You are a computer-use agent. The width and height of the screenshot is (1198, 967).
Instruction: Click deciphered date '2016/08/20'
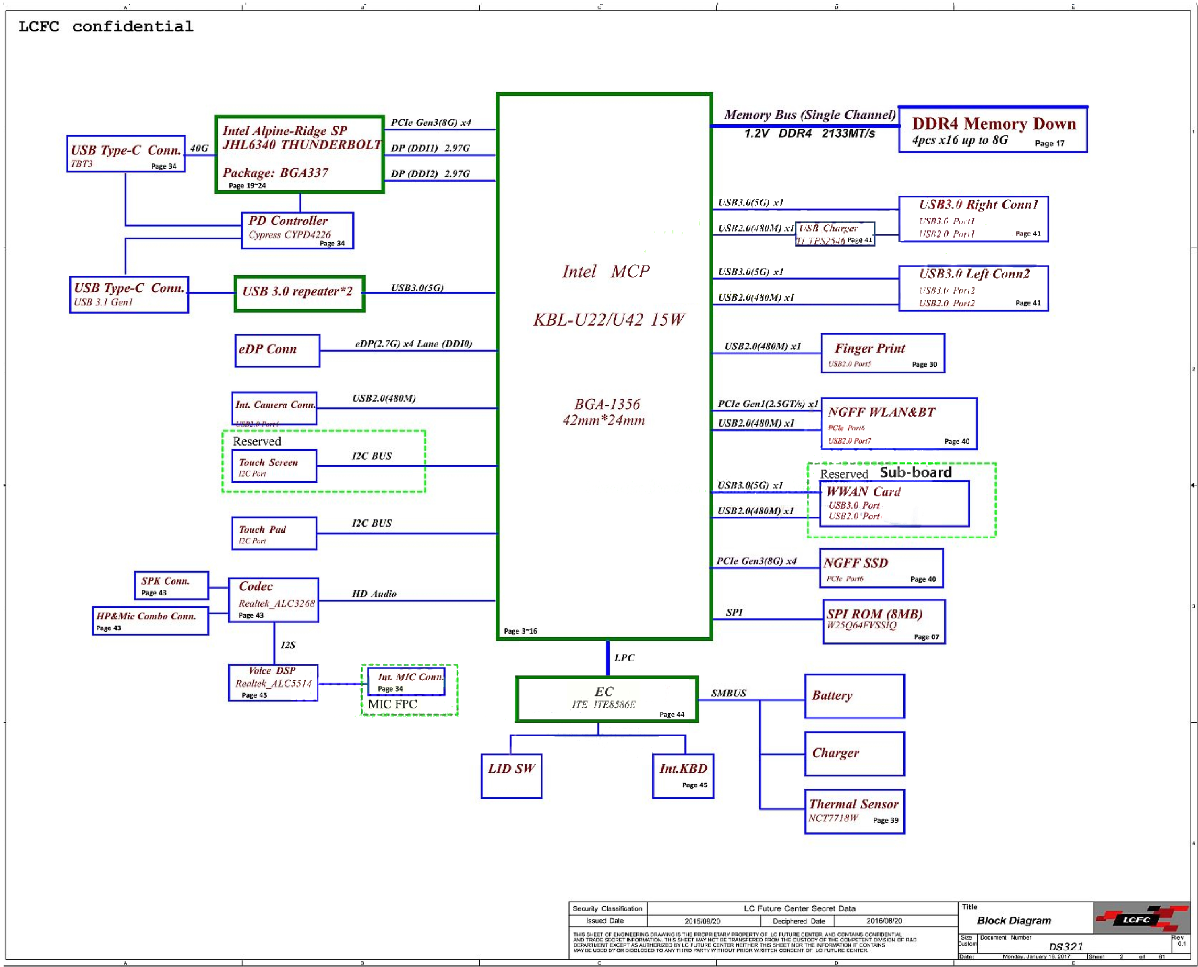point(883,921)
